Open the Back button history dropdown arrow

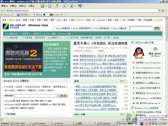[x=46, y=6]
